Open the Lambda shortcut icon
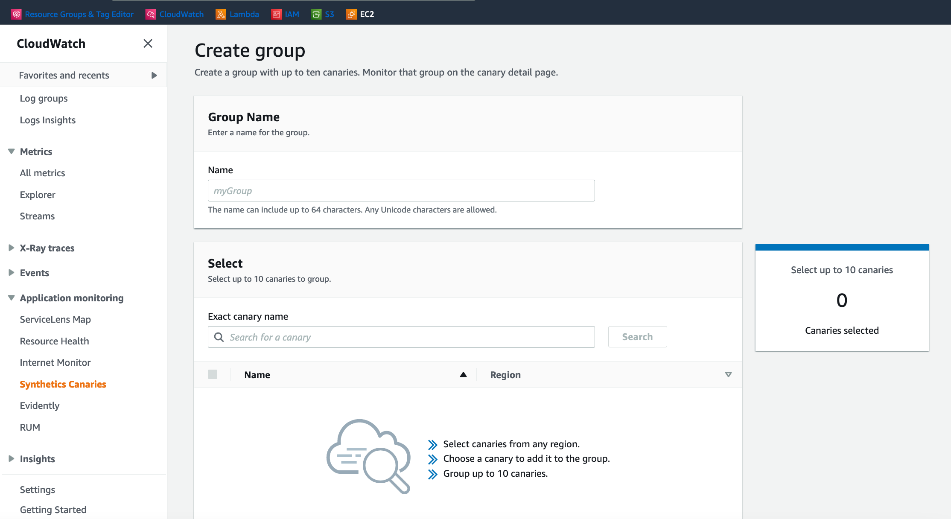951x519 pixels. point(221,14)
